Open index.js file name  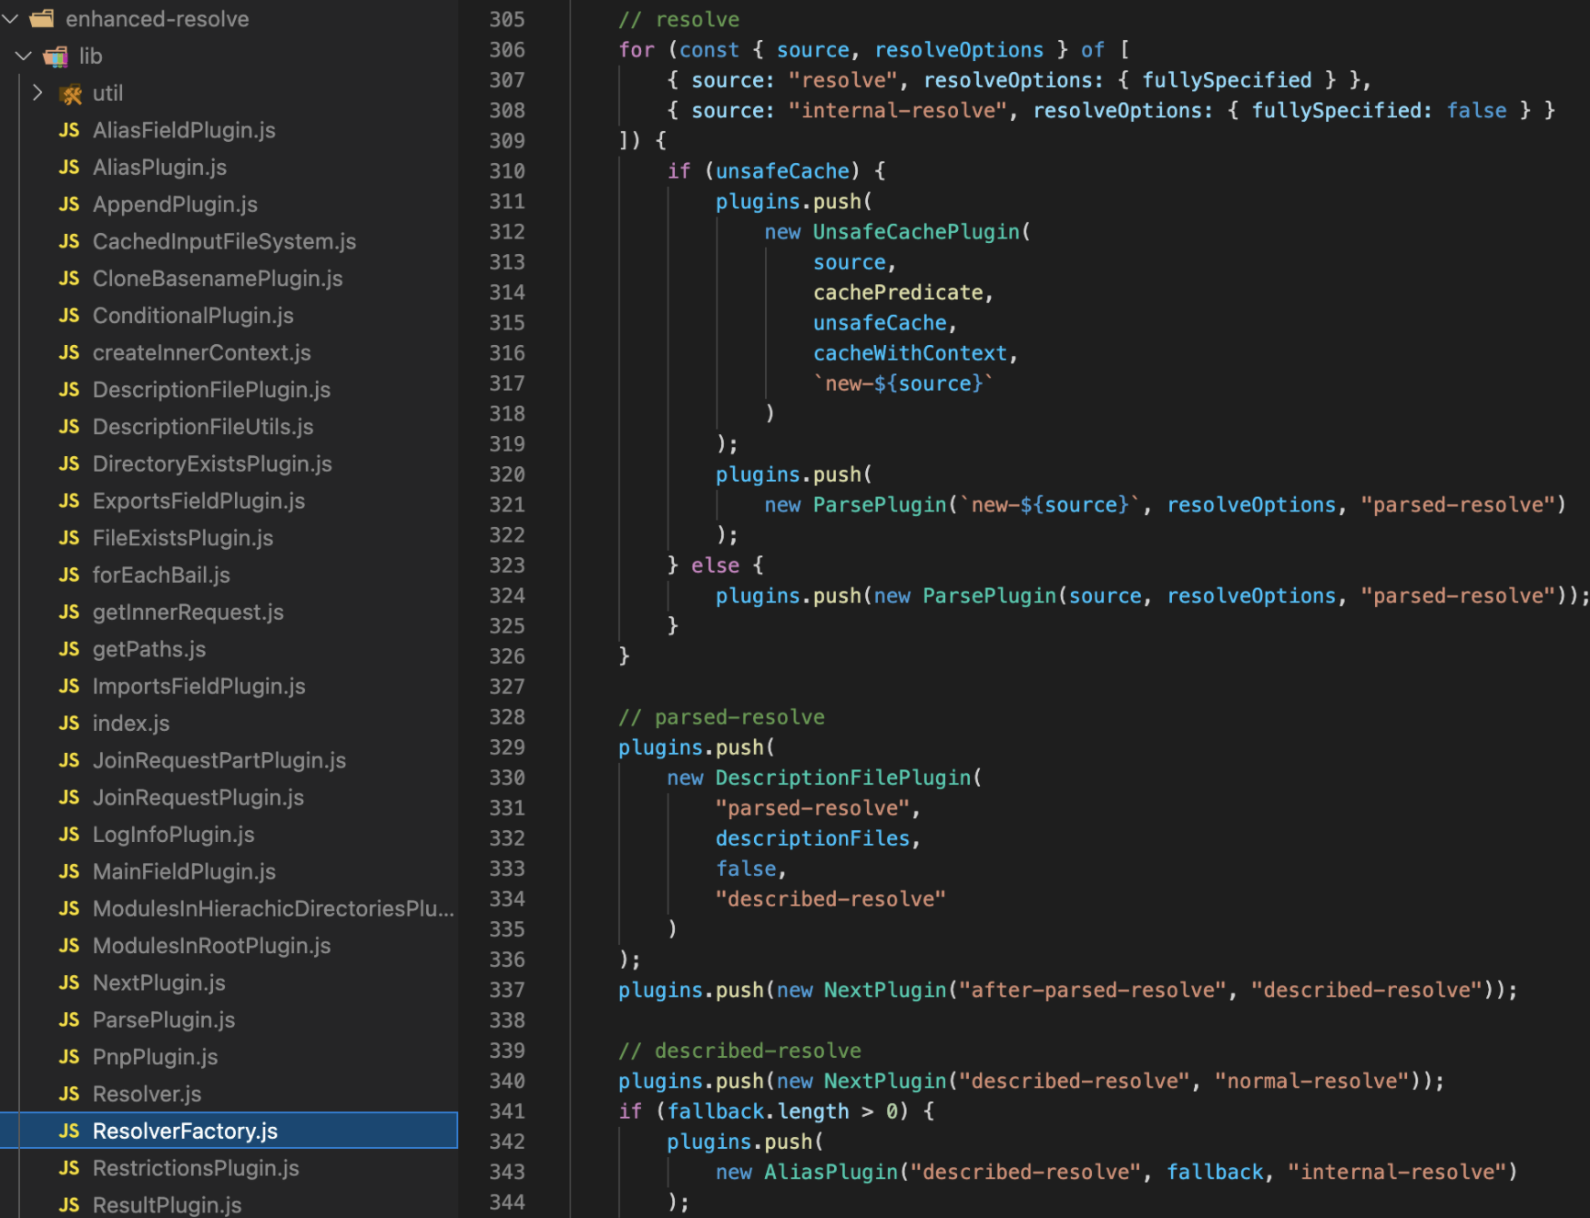pos(131,723)
